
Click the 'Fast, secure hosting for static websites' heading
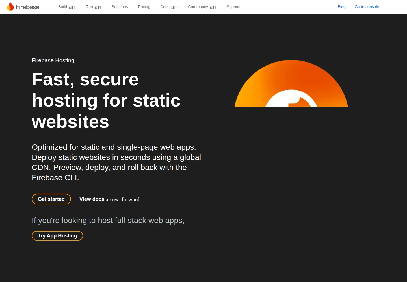pos(106,100)
